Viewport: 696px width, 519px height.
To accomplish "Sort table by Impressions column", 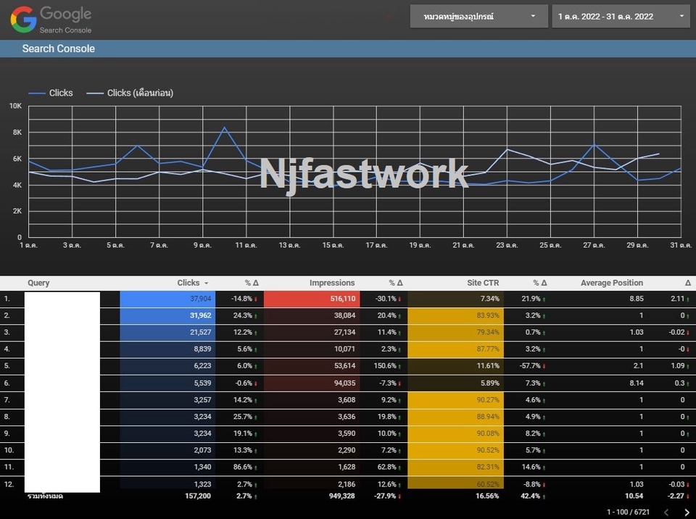I will click(331, 283).
